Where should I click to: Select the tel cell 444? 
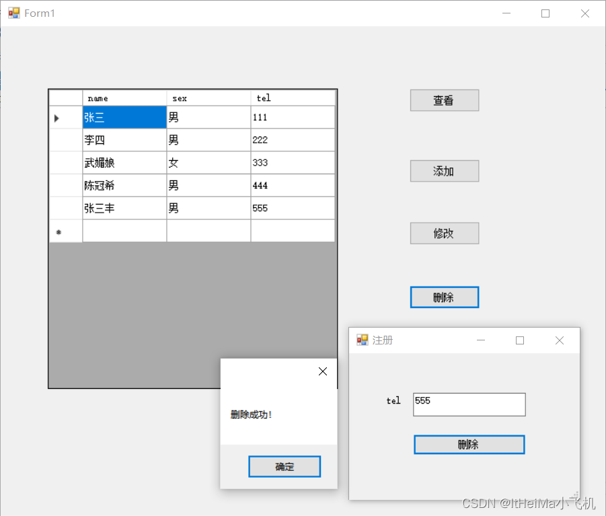(293, 186)
